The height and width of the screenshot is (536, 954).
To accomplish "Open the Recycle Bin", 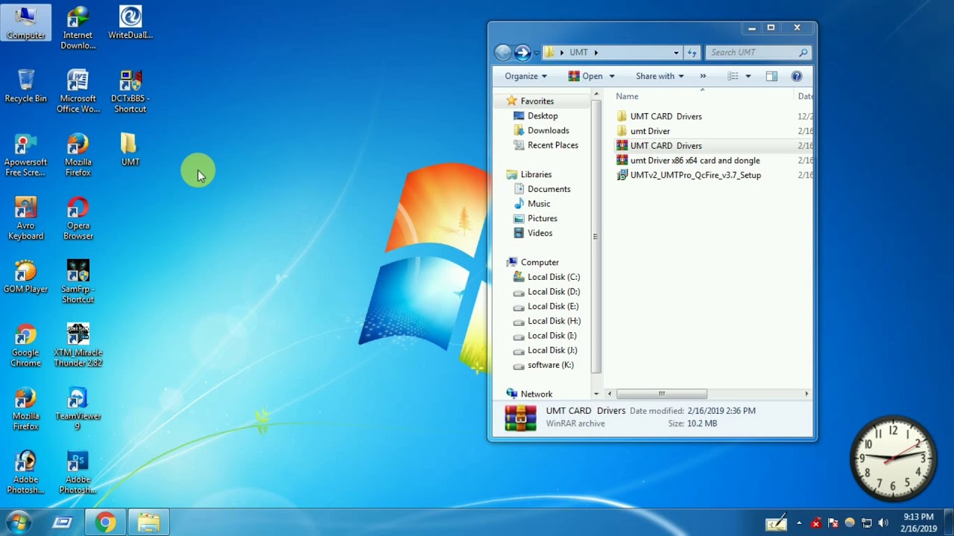I will tap(26, 86).
